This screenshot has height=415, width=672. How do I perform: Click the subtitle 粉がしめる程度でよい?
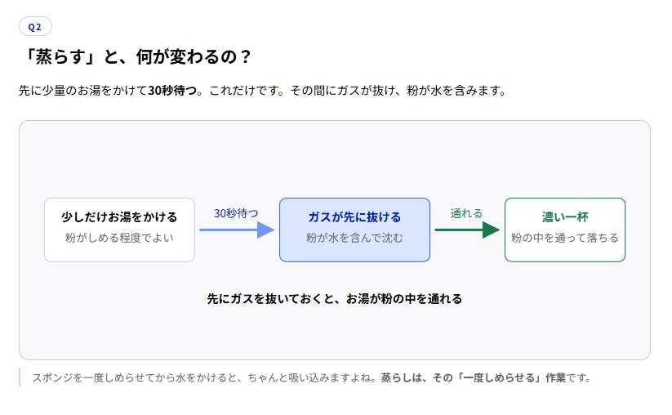click(x=119, y=238)
